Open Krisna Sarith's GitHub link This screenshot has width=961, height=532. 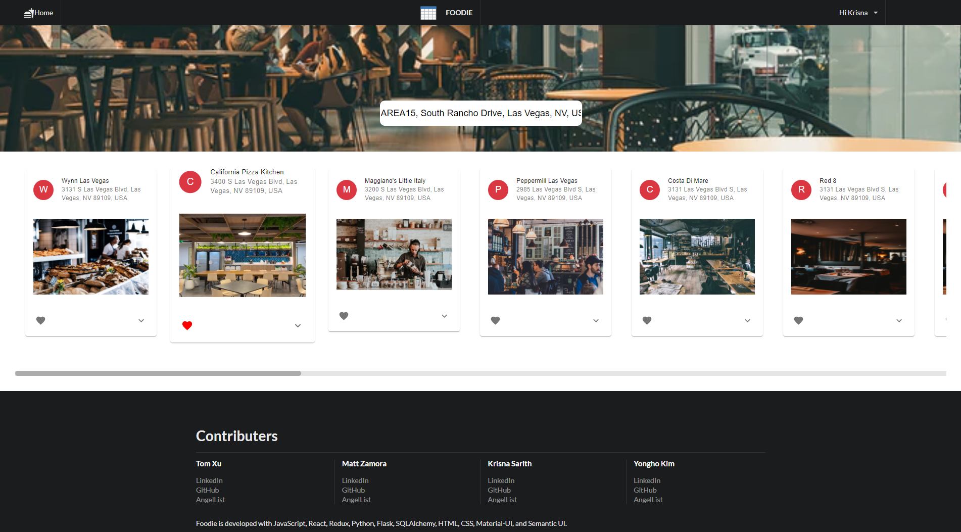point(499,490)
